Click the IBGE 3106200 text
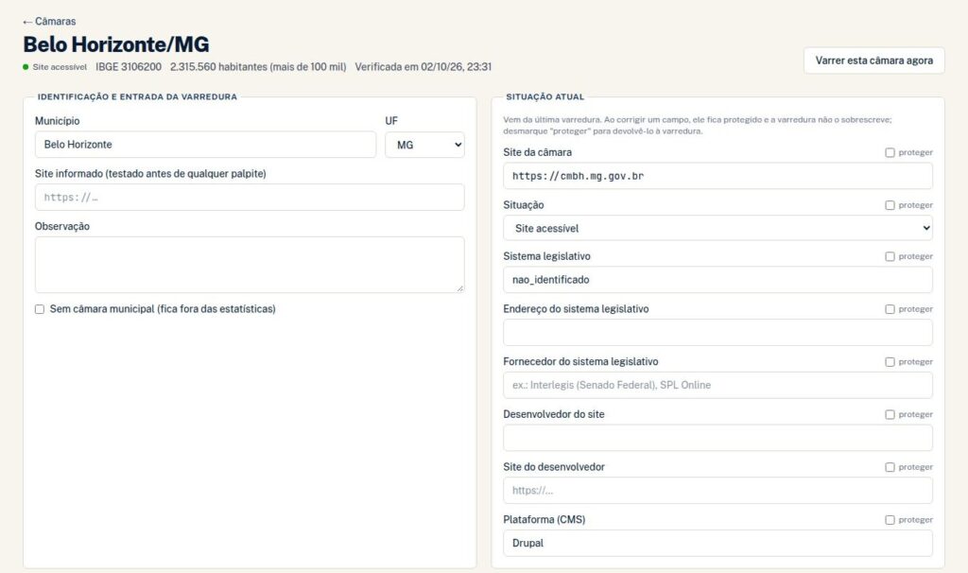The width and height of the screenshot is (968, 573). coord(129,67)
